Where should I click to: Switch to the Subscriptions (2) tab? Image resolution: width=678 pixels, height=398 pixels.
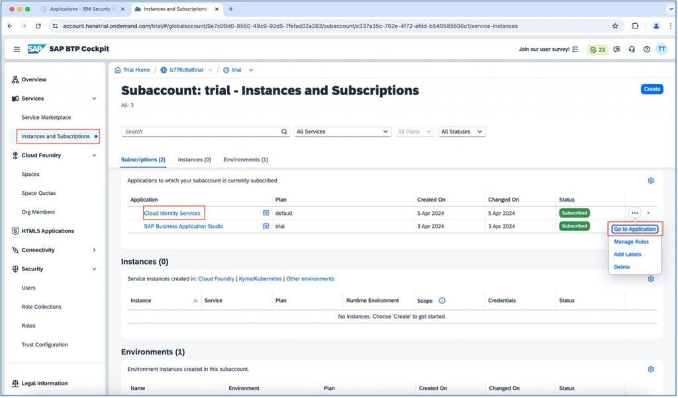click(143, 160)
